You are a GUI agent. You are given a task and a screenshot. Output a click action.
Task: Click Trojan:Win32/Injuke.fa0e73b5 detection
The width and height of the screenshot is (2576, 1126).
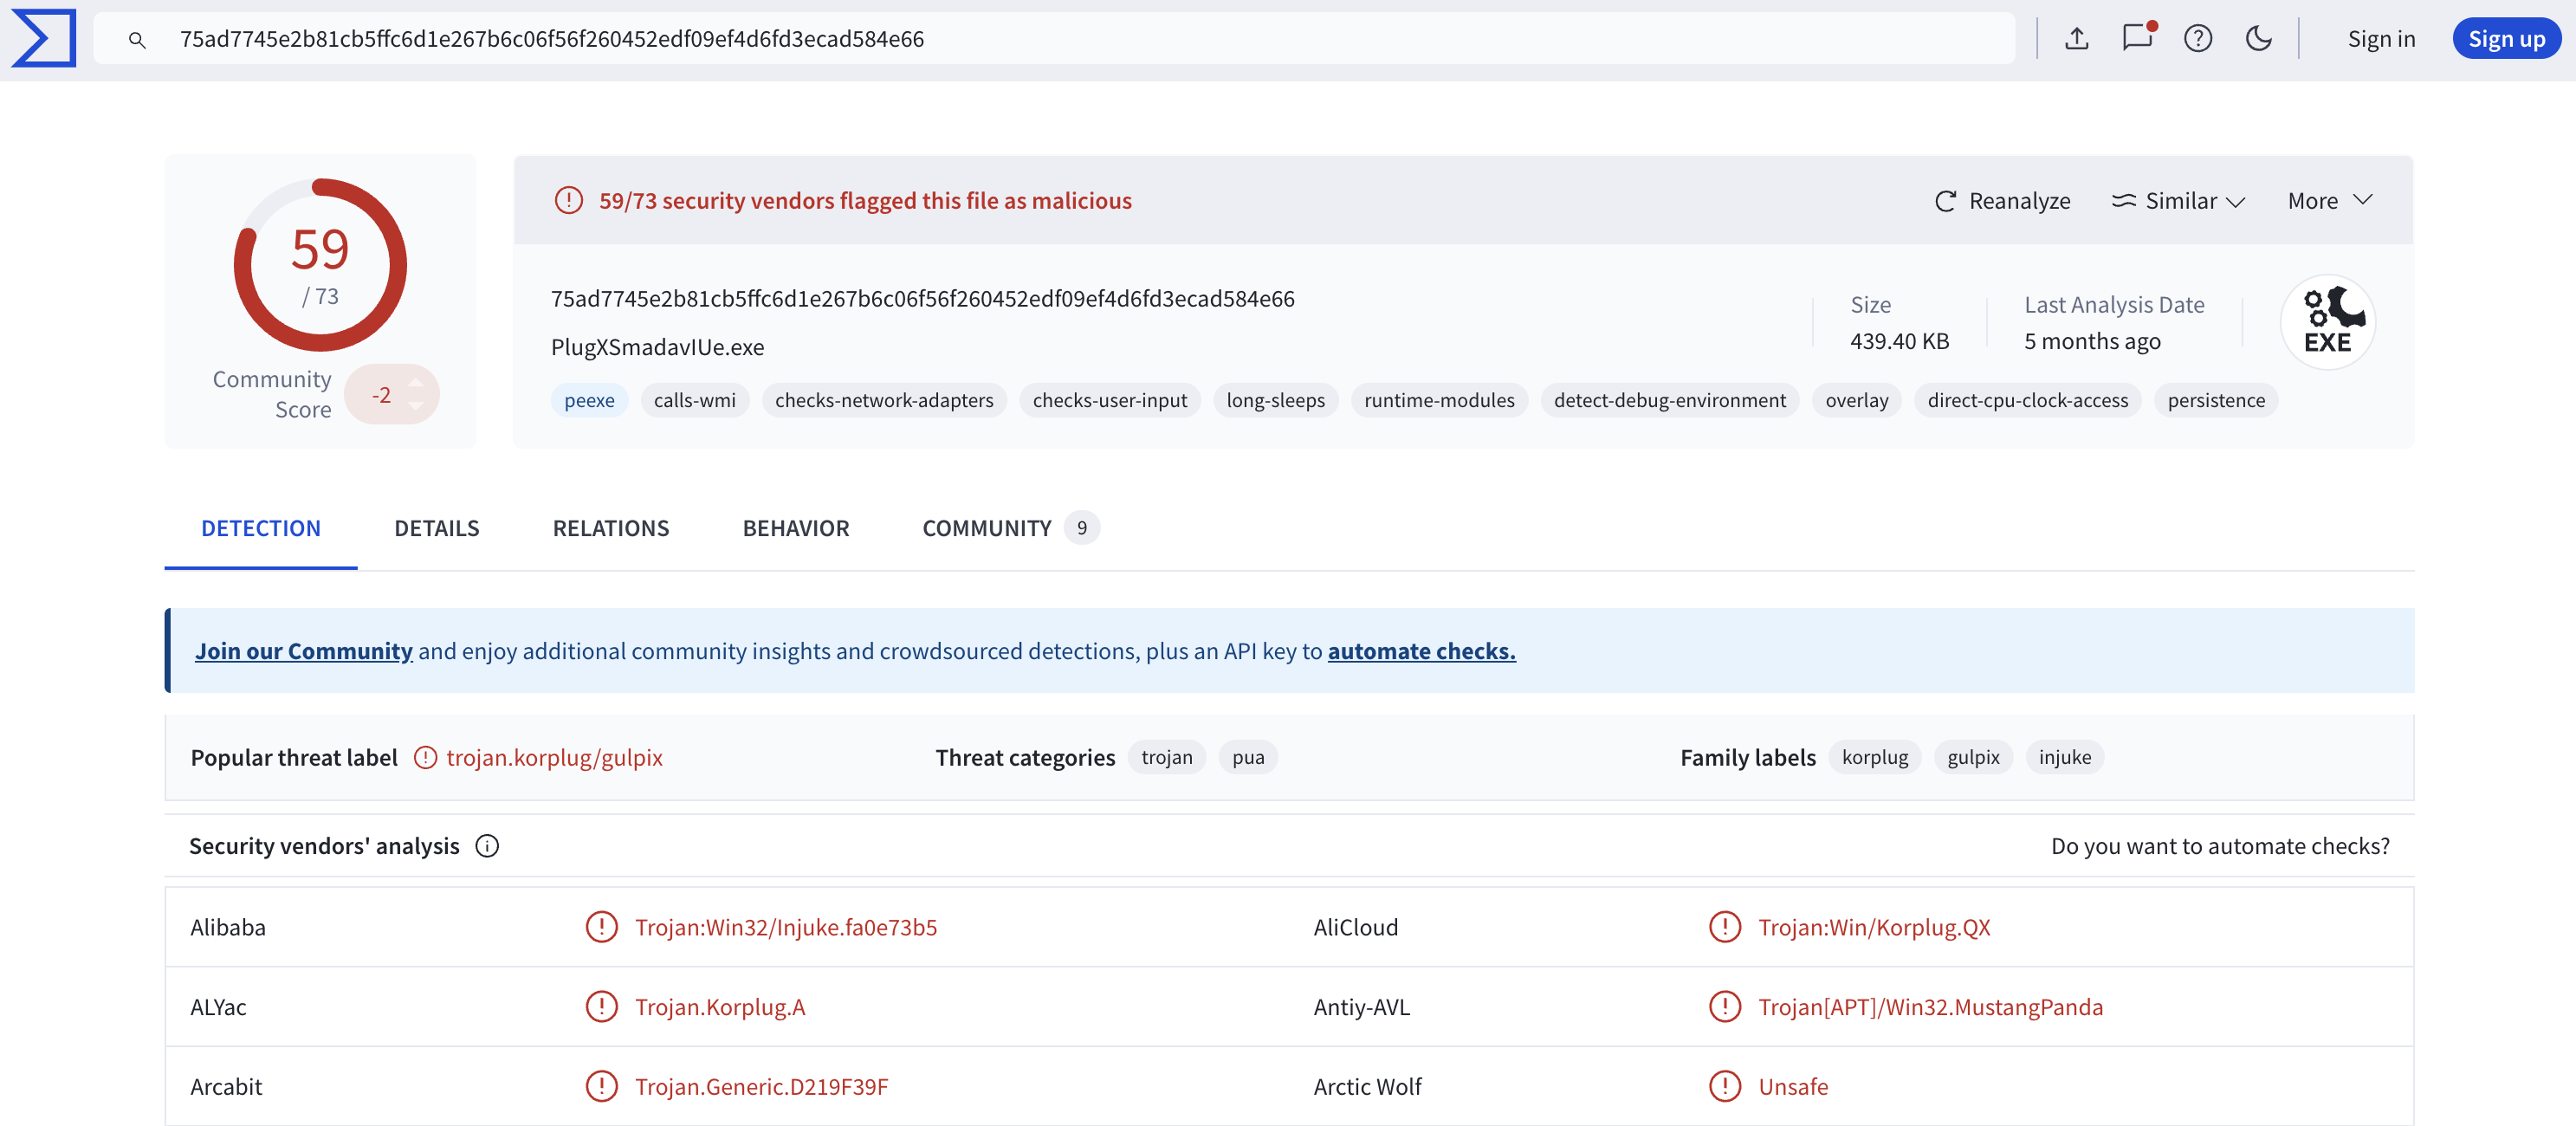coord(786,927)
